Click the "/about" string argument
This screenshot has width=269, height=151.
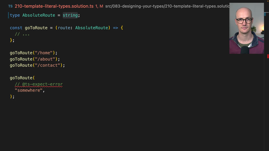coord(45,59)
